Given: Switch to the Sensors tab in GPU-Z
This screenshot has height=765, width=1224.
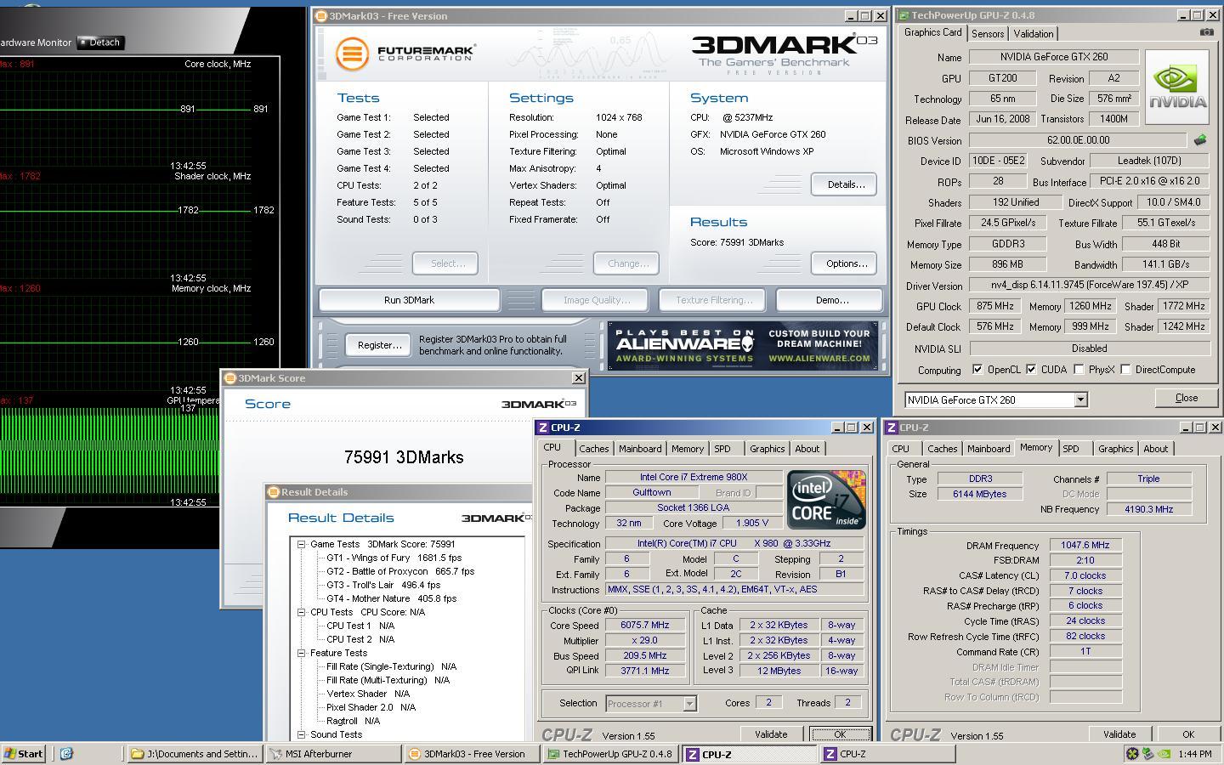Looking at the screenshot, I should point(988,34).
